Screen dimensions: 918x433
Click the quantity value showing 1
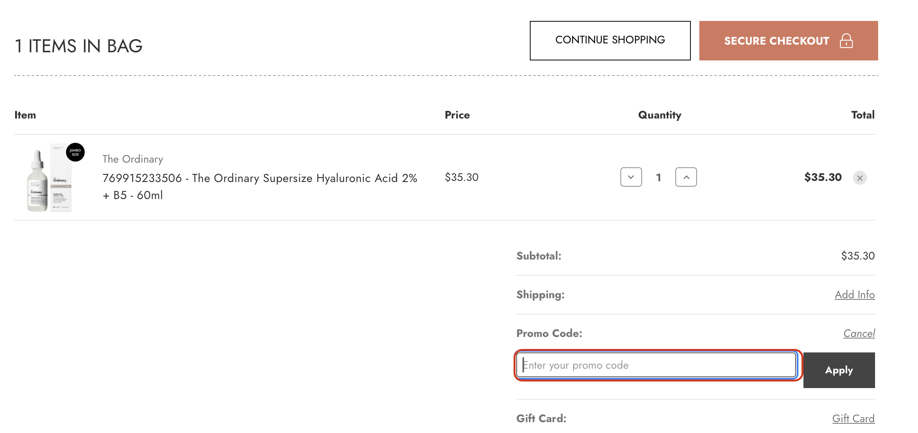pyautogui.click(x=658, y=177)
